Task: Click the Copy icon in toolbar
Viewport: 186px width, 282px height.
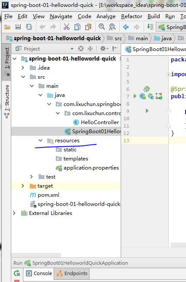Action: pyautogui.click(x=77, y=27)
